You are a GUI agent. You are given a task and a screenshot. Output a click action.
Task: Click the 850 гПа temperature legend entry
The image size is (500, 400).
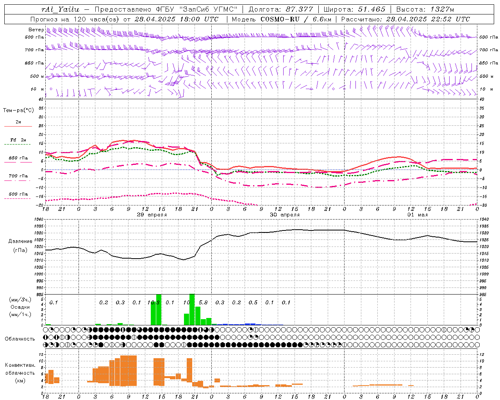point(18,158)
